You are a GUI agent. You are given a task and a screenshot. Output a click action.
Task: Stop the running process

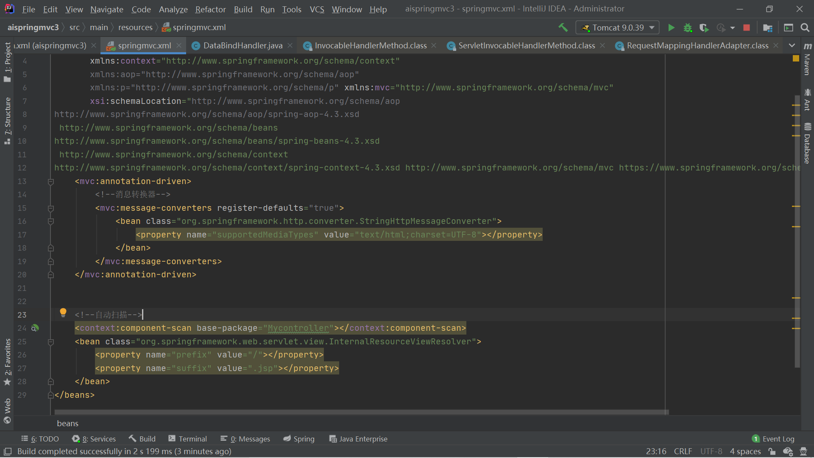(x=747, y=28)
